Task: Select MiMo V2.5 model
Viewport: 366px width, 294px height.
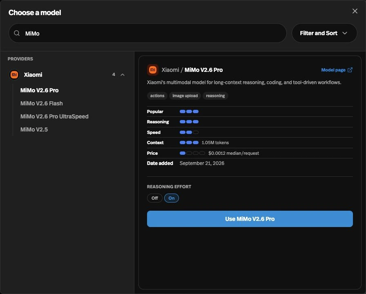Action: (x=34, y=129)
